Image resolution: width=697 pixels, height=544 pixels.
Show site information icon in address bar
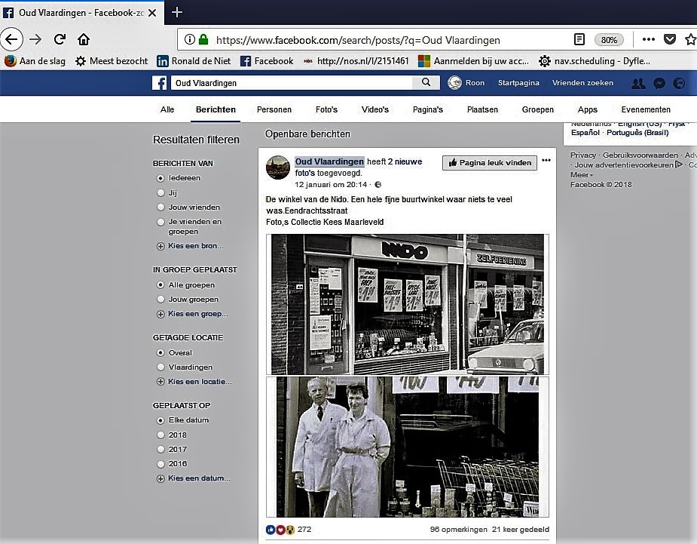click(189, 40)
